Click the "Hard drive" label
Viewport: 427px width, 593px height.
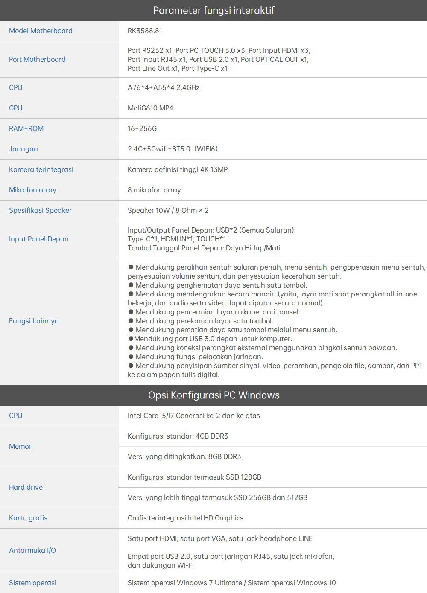26,487
